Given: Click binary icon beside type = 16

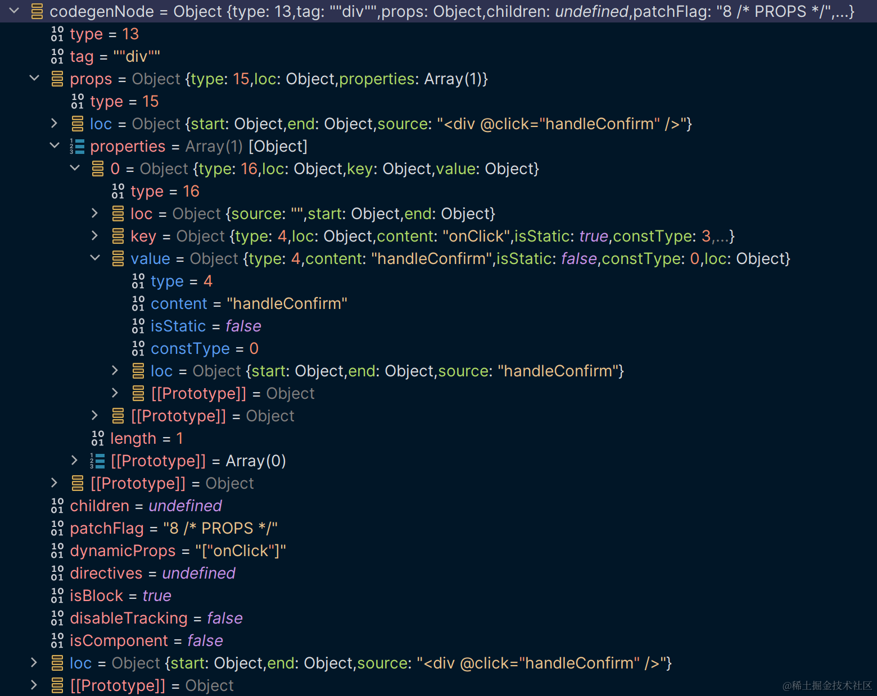Looking at the screenshot, I should point(118,191).
